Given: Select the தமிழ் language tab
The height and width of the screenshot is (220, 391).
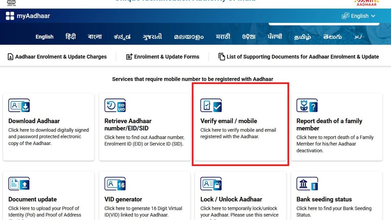Looking at the screenshot, I should (x=302, y=37).
